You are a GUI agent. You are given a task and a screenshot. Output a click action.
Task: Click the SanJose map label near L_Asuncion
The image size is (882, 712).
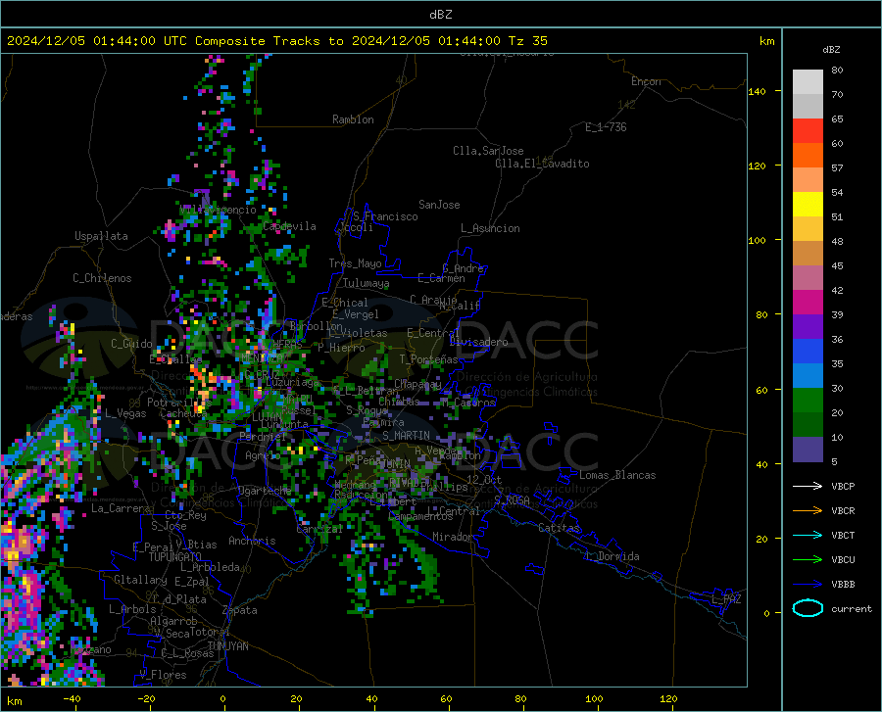coord(439,205)
